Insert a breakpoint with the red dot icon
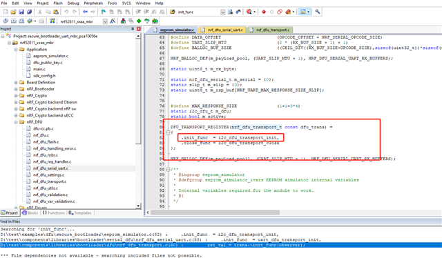442x258 pixels. pyautogui.click(x=264, y=12)
